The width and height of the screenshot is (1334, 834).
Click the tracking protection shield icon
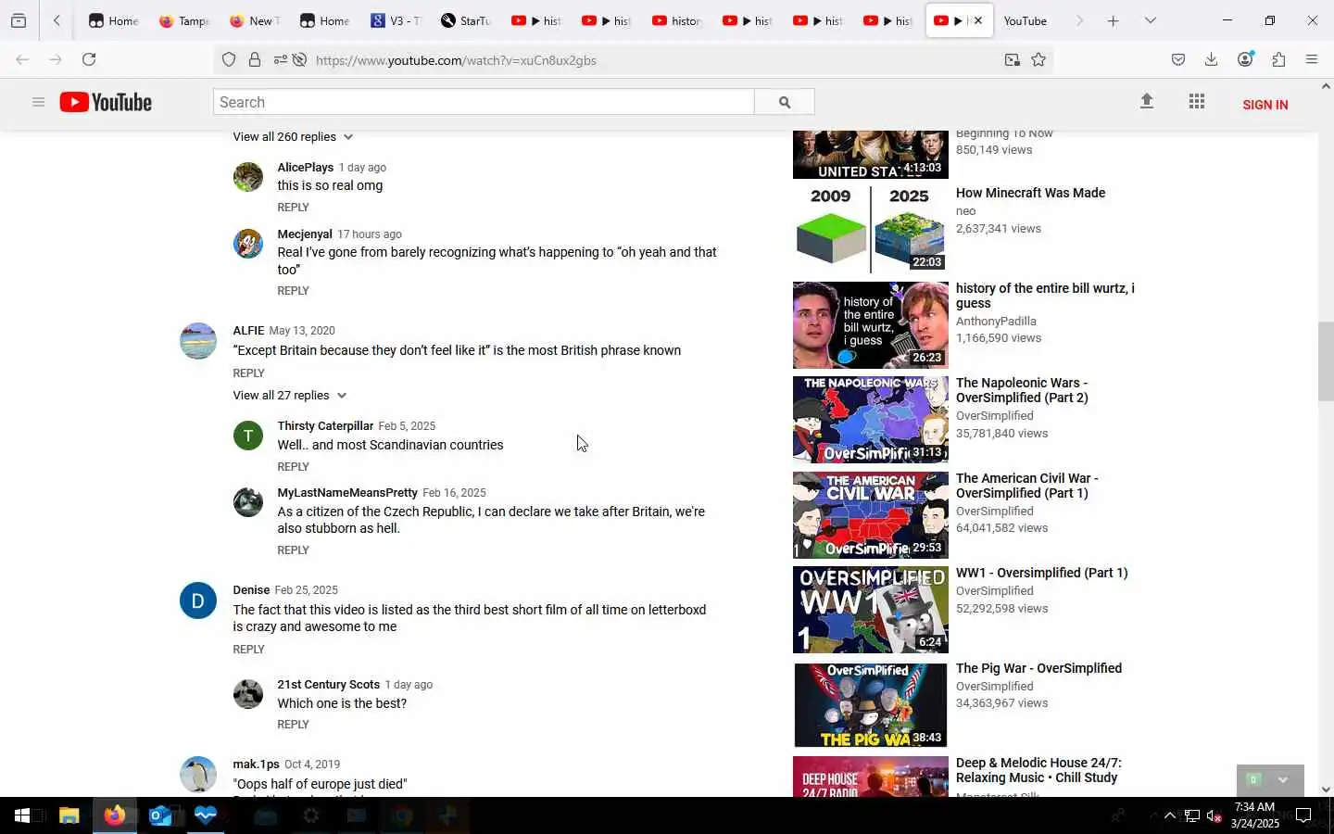pyautogui.click(x=229, y=60)
